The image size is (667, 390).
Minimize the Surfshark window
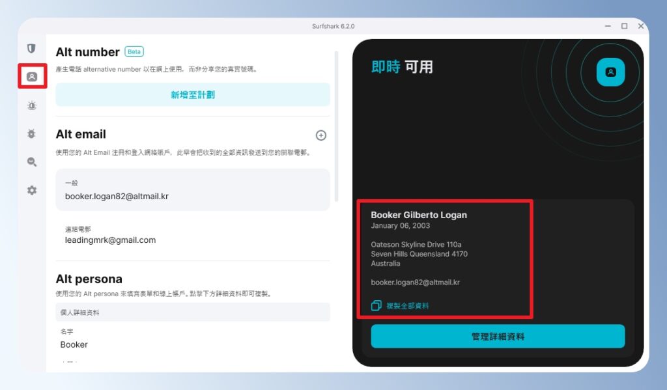point(607,26)
